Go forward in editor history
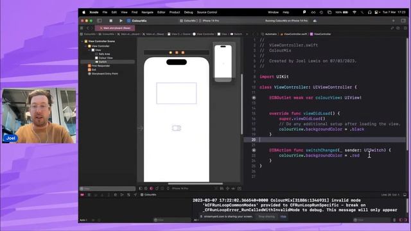Viewport: 411px width, 231px height. pos(92,28)
